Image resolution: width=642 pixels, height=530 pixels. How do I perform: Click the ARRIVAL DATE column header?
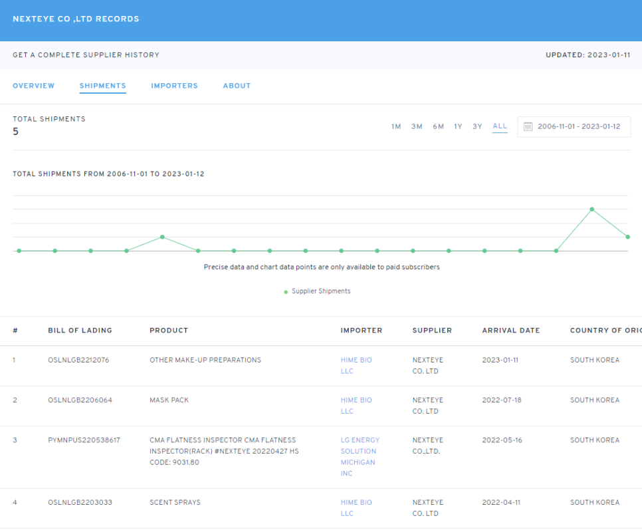[x=511, y=331]
